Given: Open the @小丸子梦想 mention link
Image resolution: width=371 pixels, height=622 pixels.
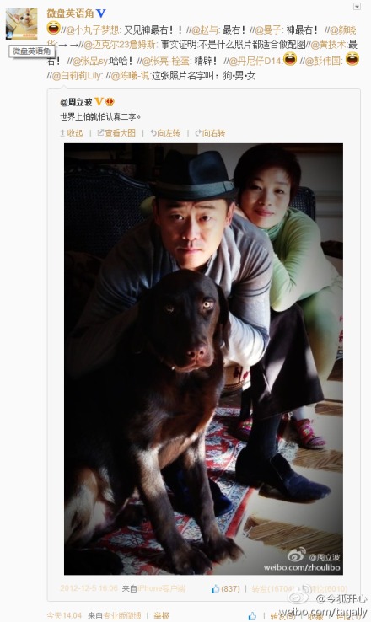Looking at the screenshot, I should point(93,30).
